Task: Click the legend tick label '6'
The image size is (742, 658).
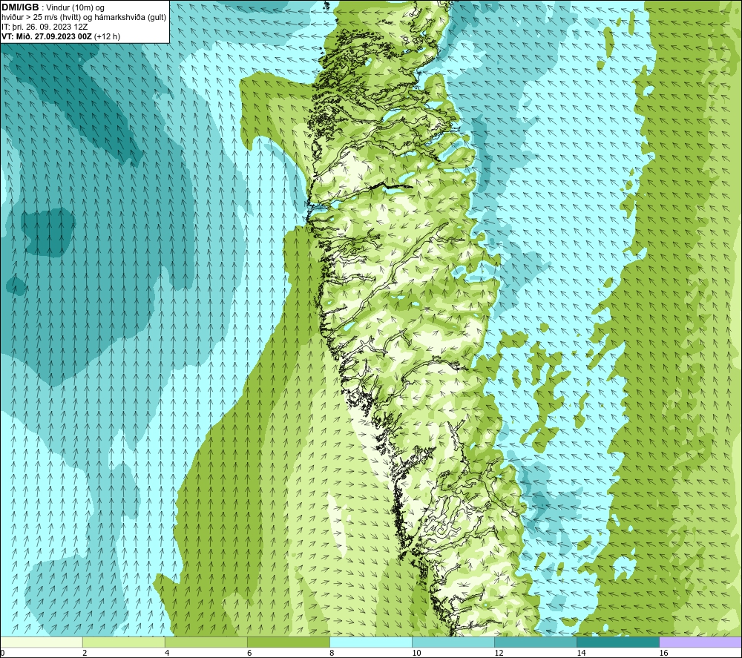Action: coord(249,653)
